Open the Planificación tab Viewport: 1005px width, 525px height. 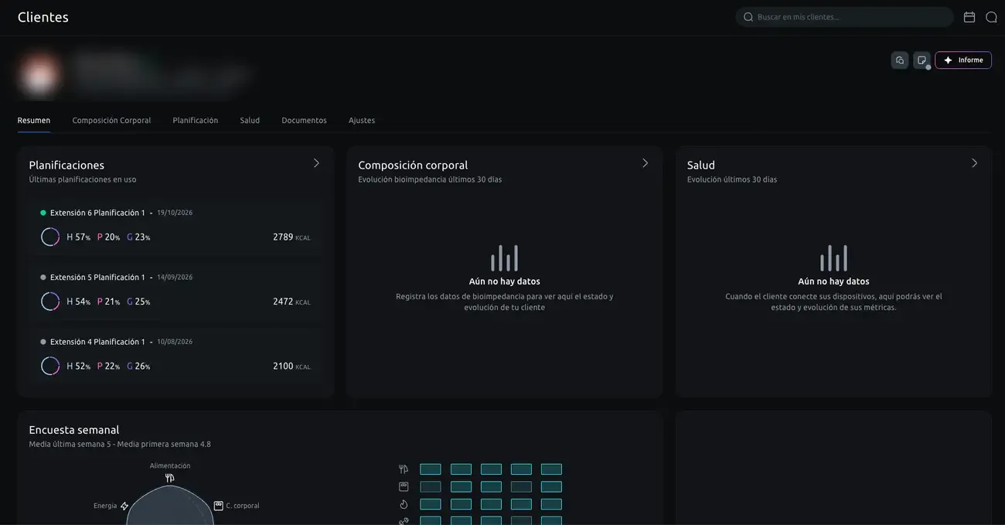(x=196, y=121)
